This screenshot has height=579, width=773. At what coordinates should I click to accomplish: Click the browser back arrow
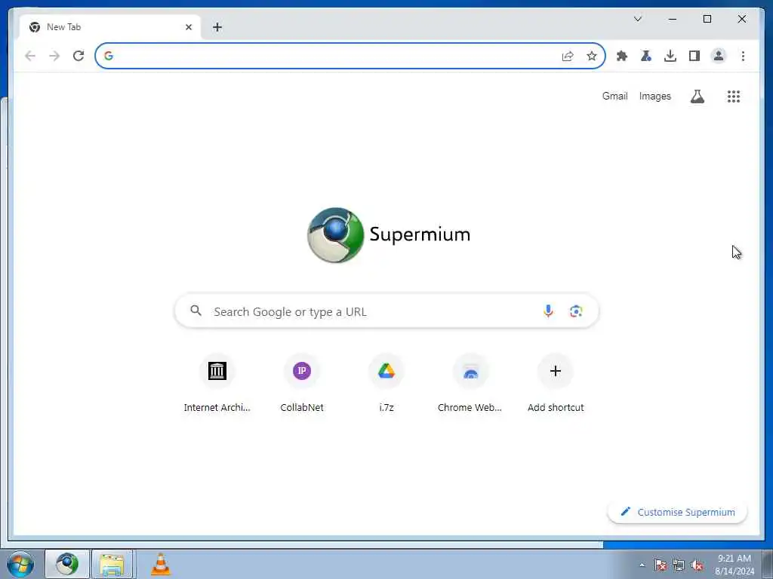[30, 56]
